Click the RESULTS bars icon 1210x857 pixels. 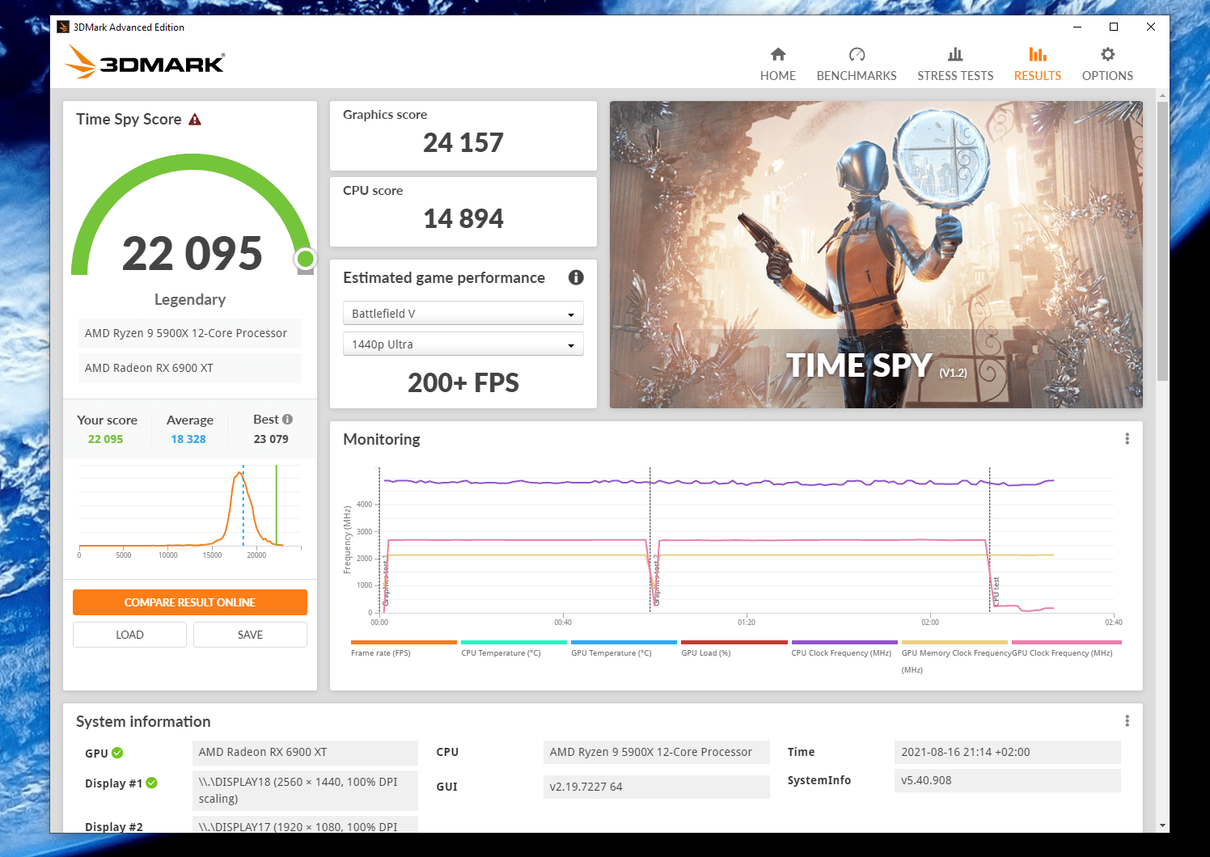1038,54
